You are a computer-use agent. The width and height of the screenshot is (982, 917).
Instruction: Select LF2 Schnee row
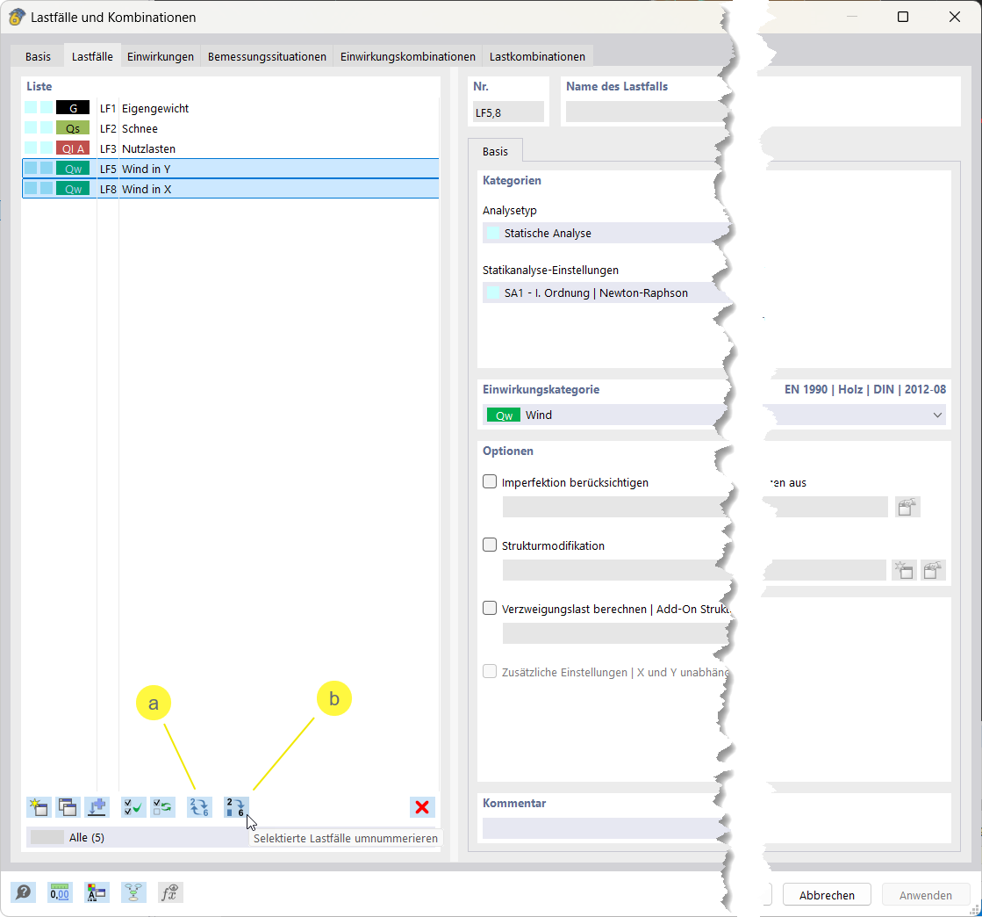tap(231, 128)
